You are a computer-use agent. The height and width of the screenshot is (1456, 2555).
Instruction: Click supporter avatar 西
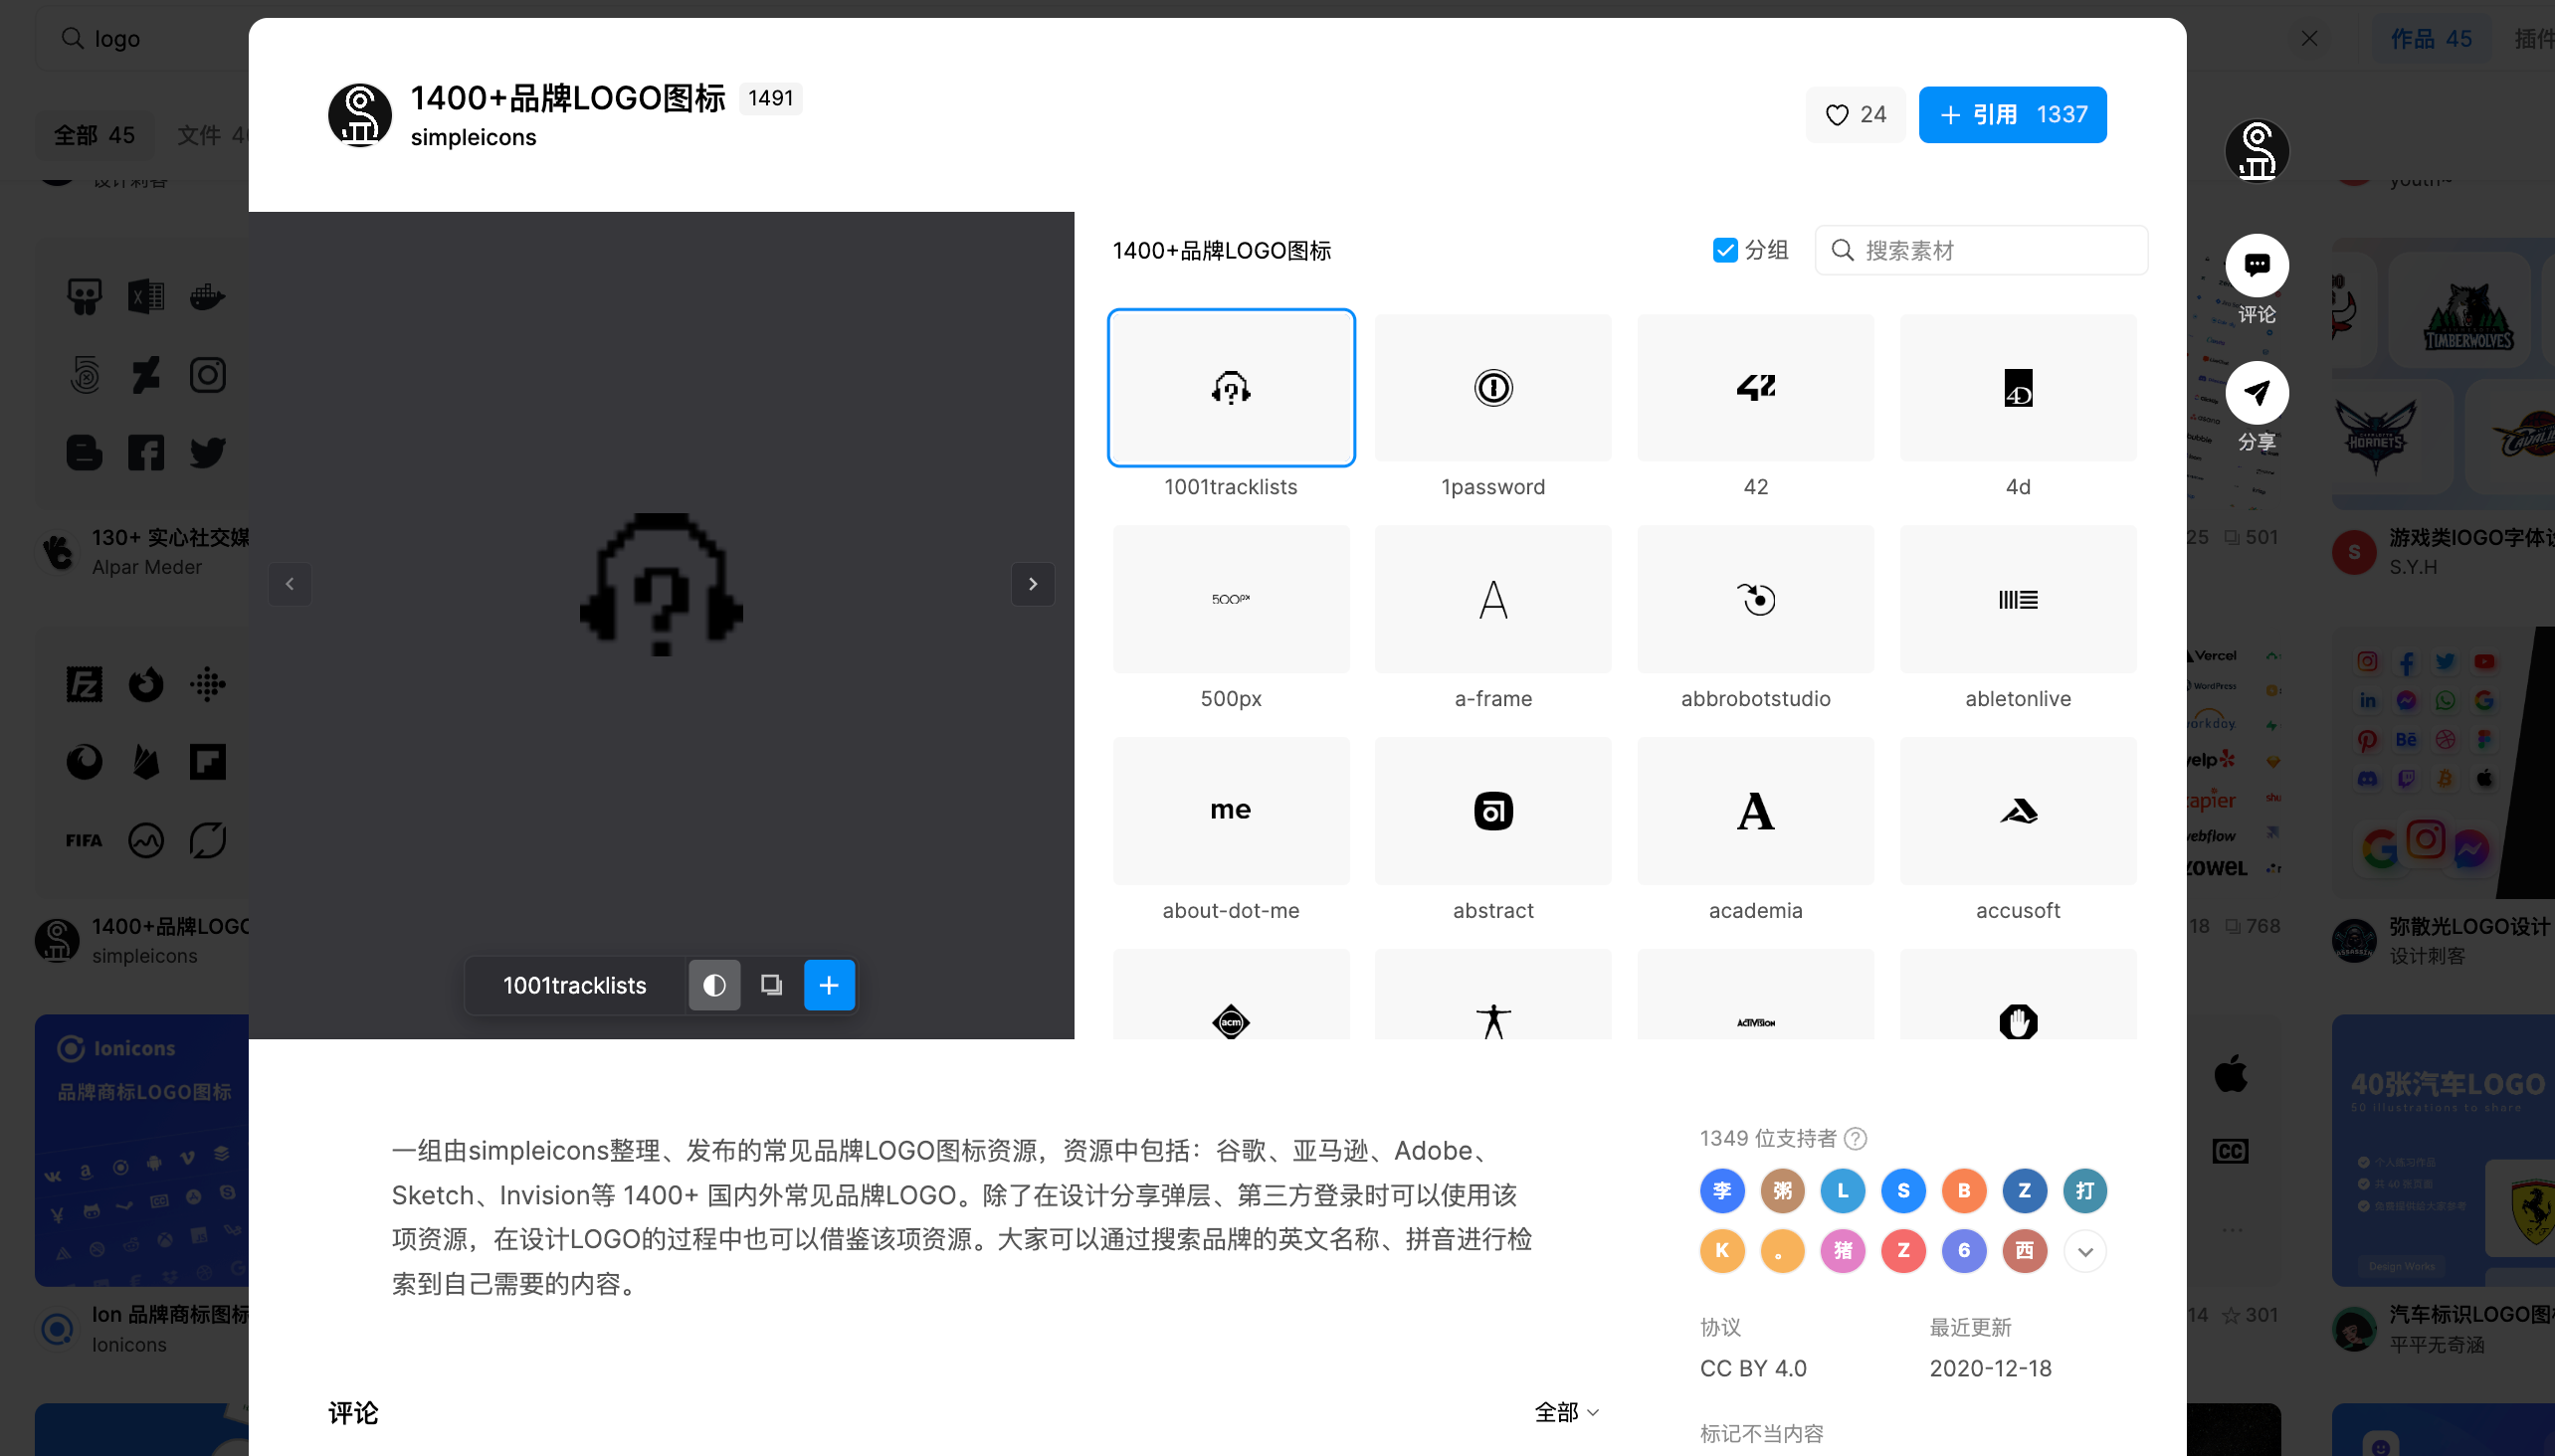tap(2025, 1251)
